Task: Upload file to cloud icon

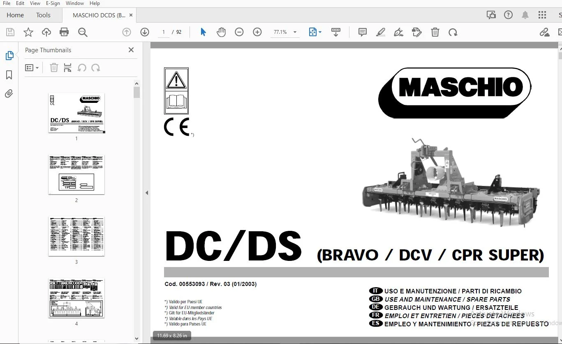Action: click(46, 32)
